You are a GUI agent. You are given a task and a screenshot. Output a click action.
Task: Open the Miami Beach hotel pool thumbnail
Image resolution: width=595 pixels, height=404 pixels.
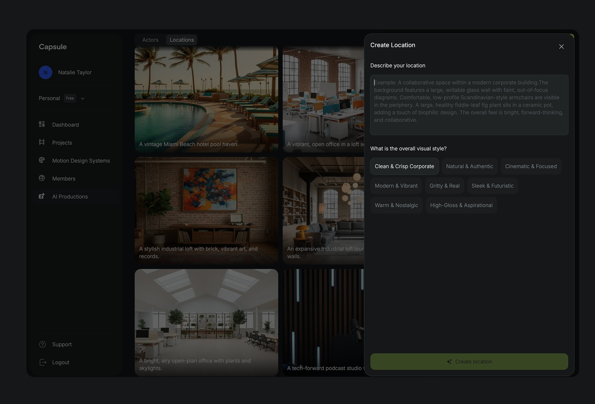coord(206,99)
